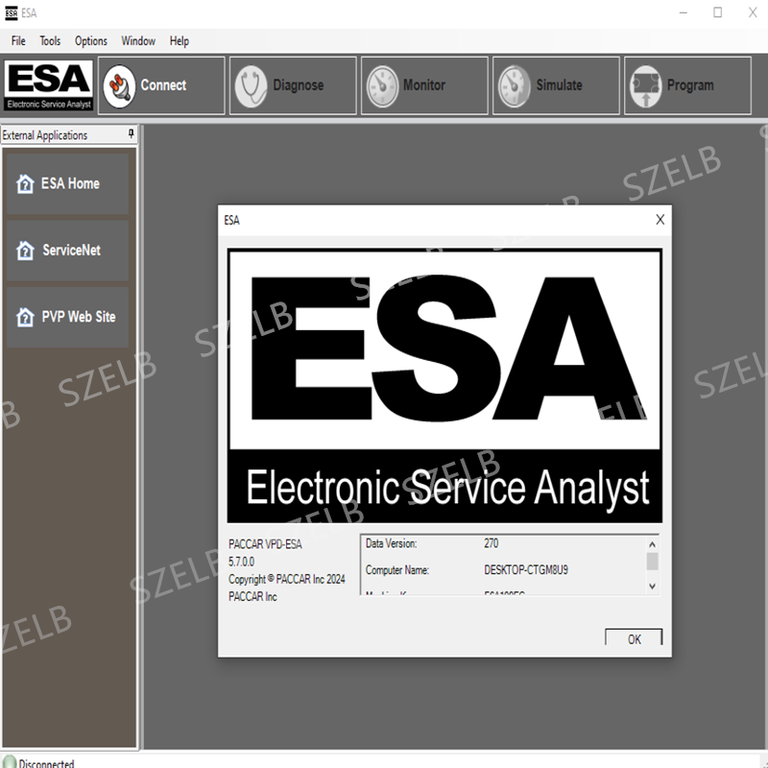The height and width of the screenshot is (768, 768).
Task: Click the Program chip icon
Action: tap(645, 86)
